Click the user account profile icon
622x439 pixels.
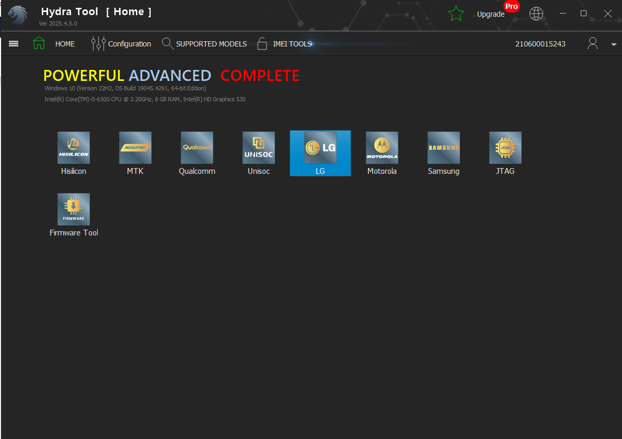click(593, 44)
